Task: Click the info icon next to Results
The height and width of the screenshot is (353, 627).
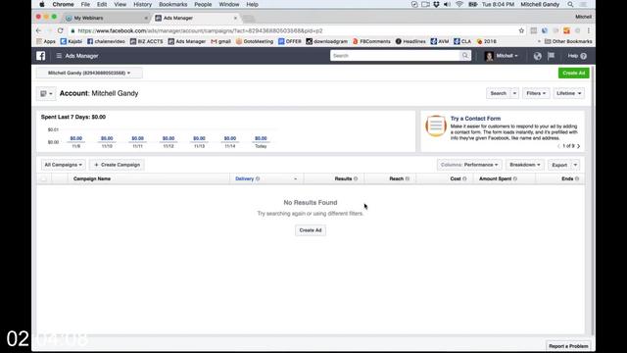Action: pyautogui.click(x=356, y=178)
